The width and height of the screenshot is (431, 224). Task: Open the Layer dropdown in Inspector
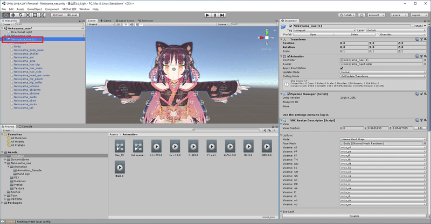[397, 31]
